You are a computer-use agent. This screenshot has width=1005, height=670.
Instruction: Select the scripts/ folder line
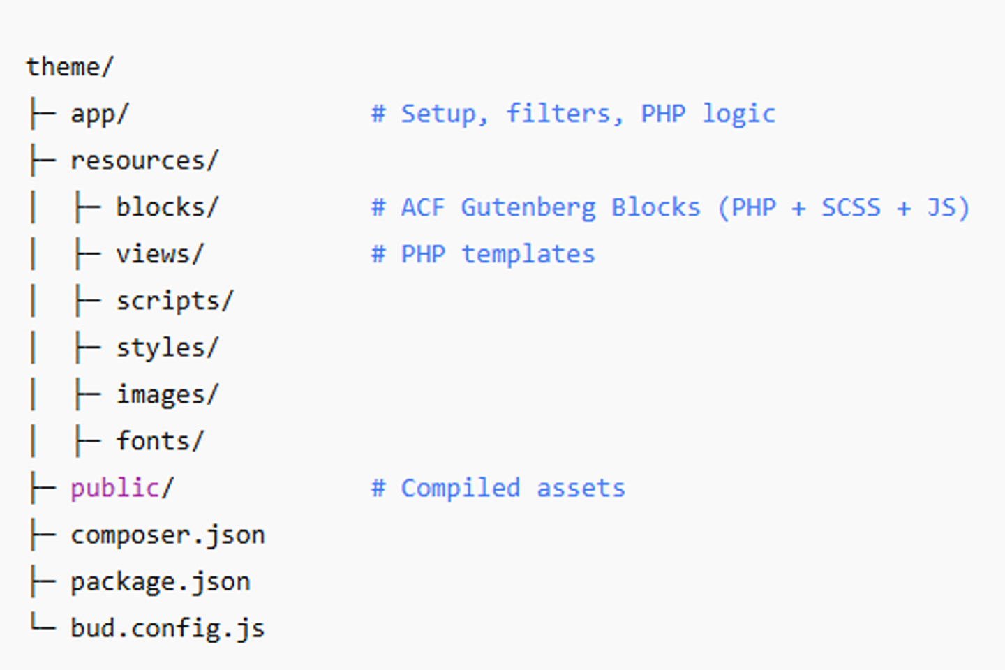pos(174,301)
